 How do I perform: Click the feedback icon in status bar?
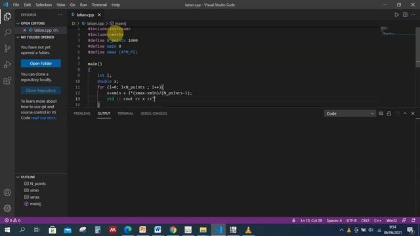pos(404,220)
